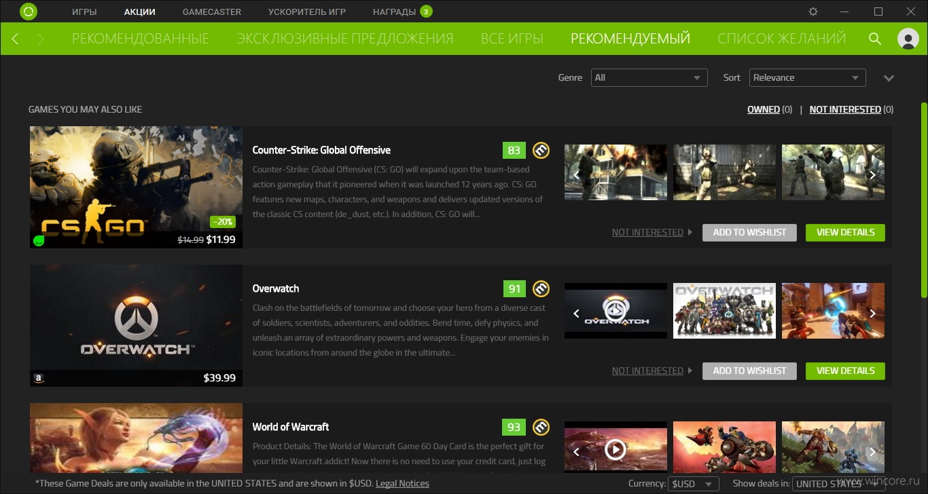Show next Overwatch screenshots with right arrow
Image resolution: width=928 pixels, height=494 pixels.
(x=873, y=313)
